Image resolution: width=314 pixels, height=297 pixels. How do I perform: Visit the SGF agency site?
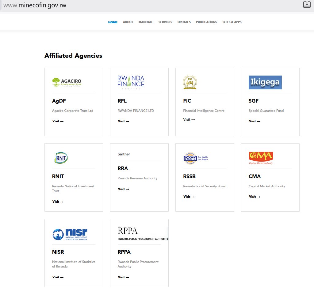[x=255, y=121]
